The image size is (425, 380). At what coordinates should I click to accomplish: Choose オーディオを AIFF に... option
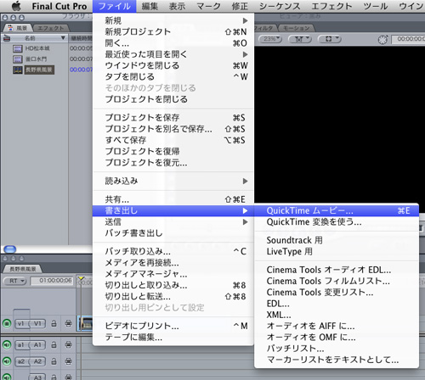[x=337, y=326]
